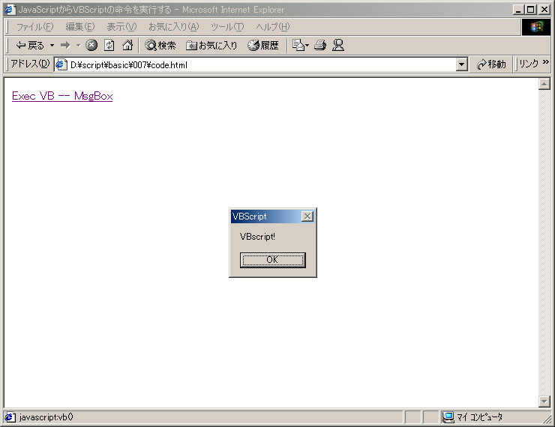Image resolution: width=555 pixels, height=427 pixels.
Task: Open the 検索 search pane
Action: [x=160, y=45]
